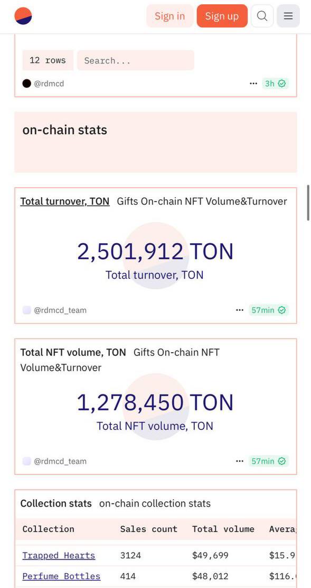311x588 pixels.
Task: Click the table Search input field
Action: click(136, 60)
